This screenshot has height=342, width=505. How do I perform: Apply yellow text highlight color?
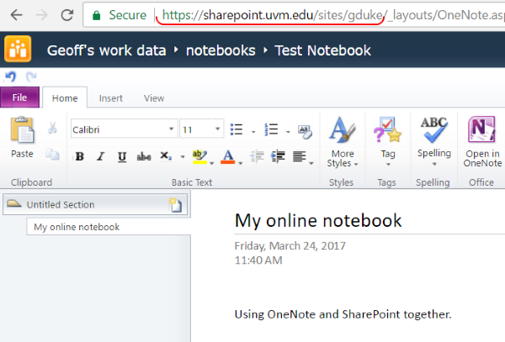click(199, 156)
